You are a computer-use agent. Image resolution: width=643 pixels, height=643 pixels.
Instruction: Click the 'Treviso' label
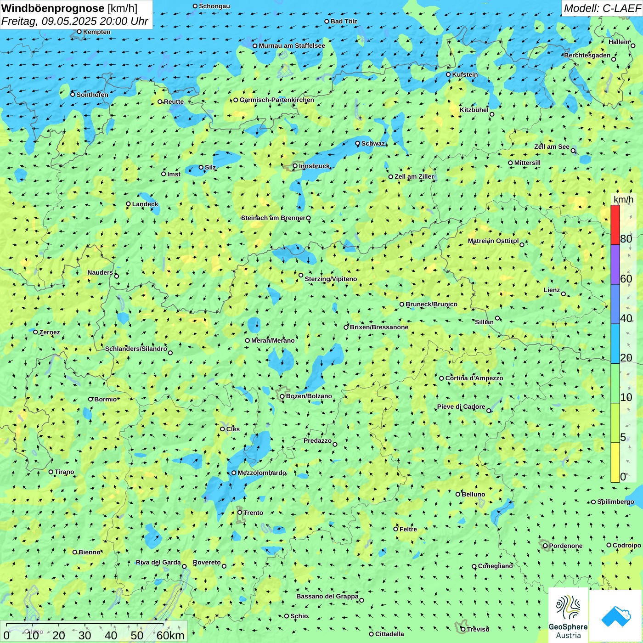click(x=478, y=629)
